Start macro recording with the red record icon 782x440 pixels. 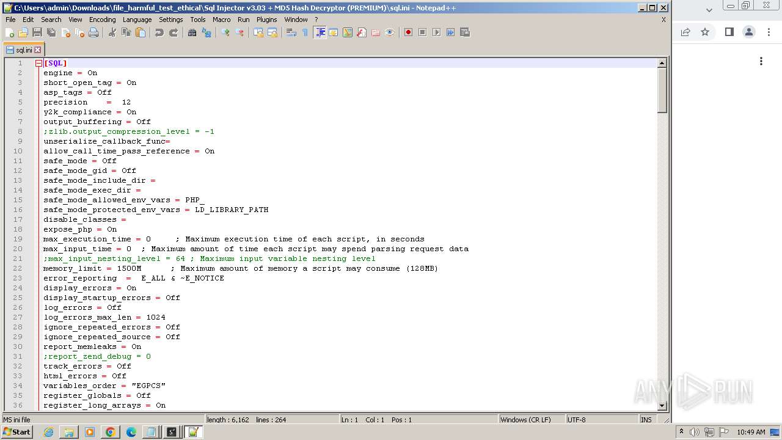click(409, 32)
